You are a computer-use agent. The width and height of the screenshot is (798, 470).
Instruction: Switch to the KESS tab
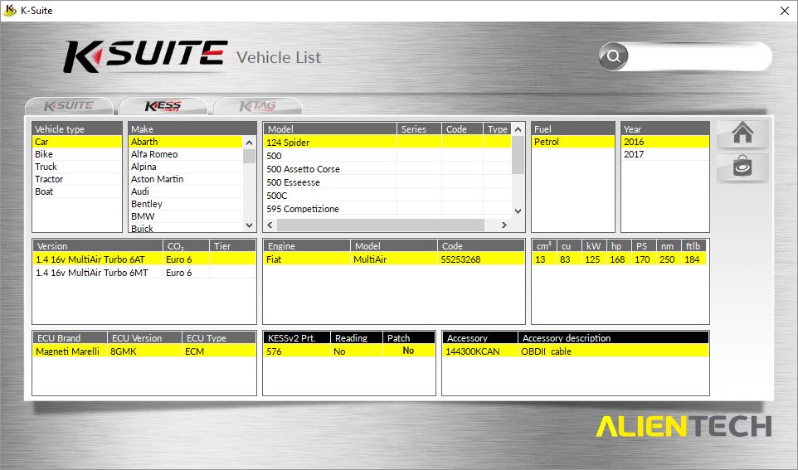click(163, 106)
